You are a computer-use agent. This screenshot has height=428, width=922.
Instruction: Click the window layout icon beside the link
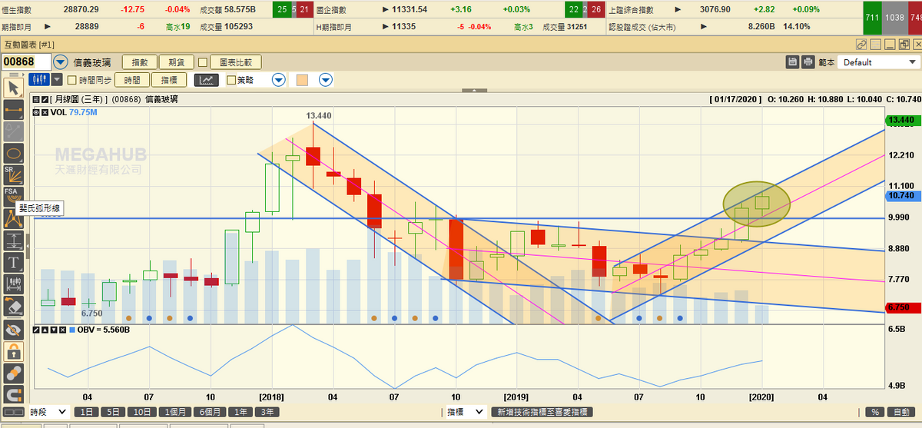tap(877, 45)
